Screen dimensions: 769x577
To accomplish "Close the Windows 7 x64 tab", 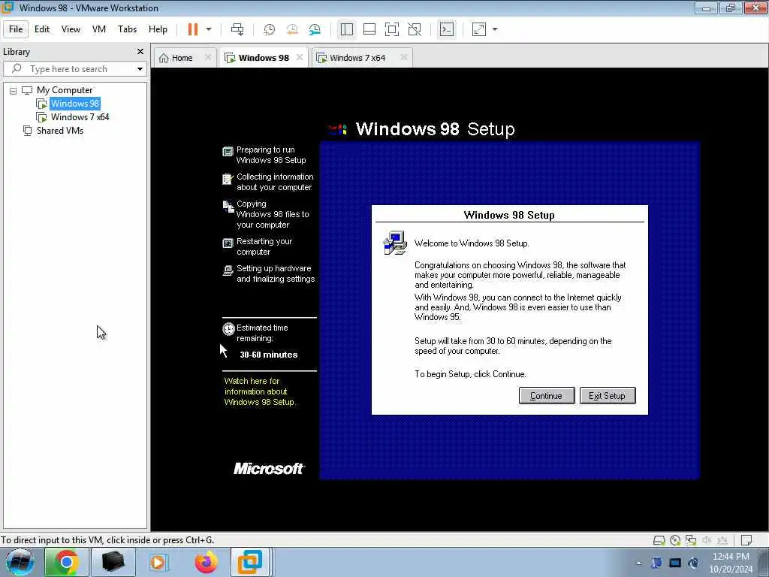I will tap(404, 57).
